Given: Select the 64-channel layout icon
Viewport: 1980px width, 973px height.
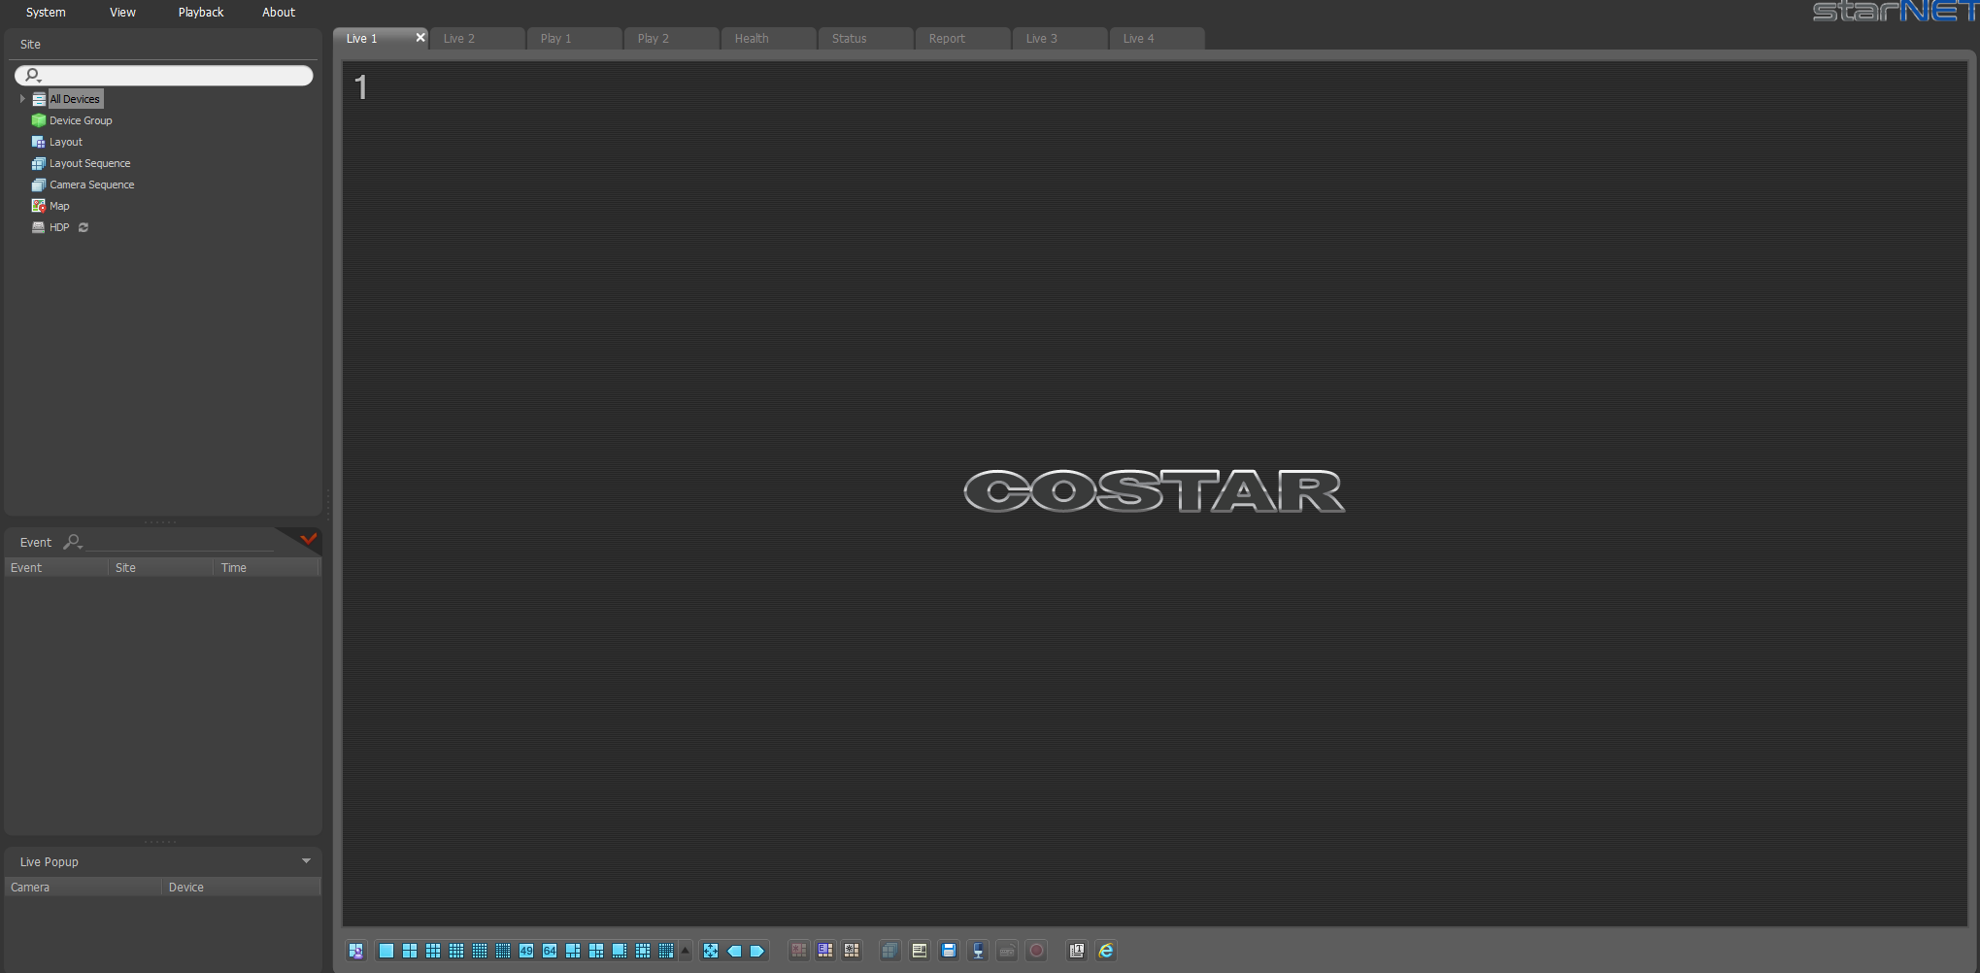Looking at the screenshot, I should [x=550, y=951].
